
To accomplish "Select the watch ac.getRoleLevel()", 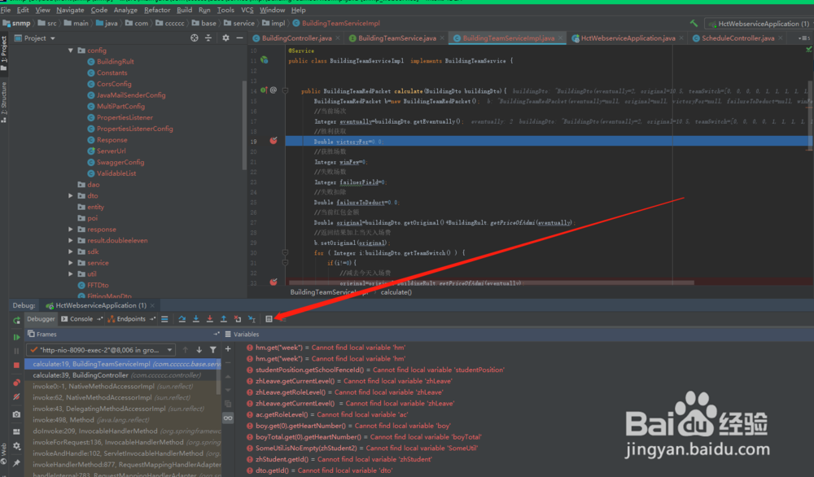I will pyautogui.click(x=327, y=414).
